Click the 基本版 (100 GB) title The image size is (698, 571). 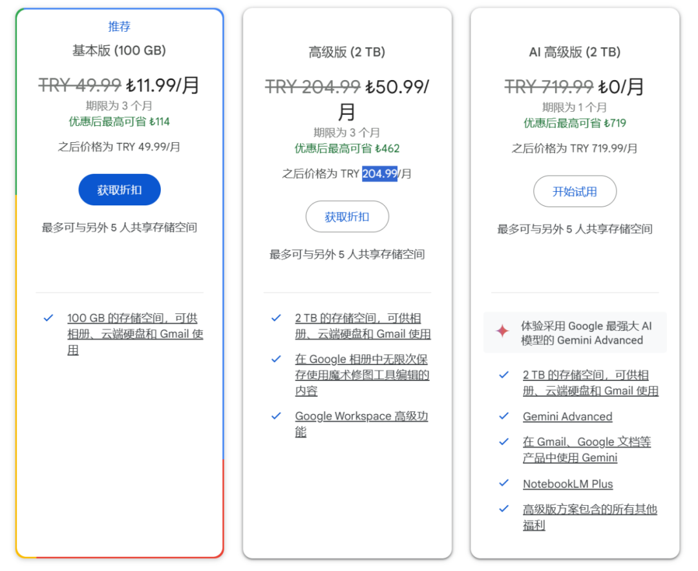click(120, 50)
